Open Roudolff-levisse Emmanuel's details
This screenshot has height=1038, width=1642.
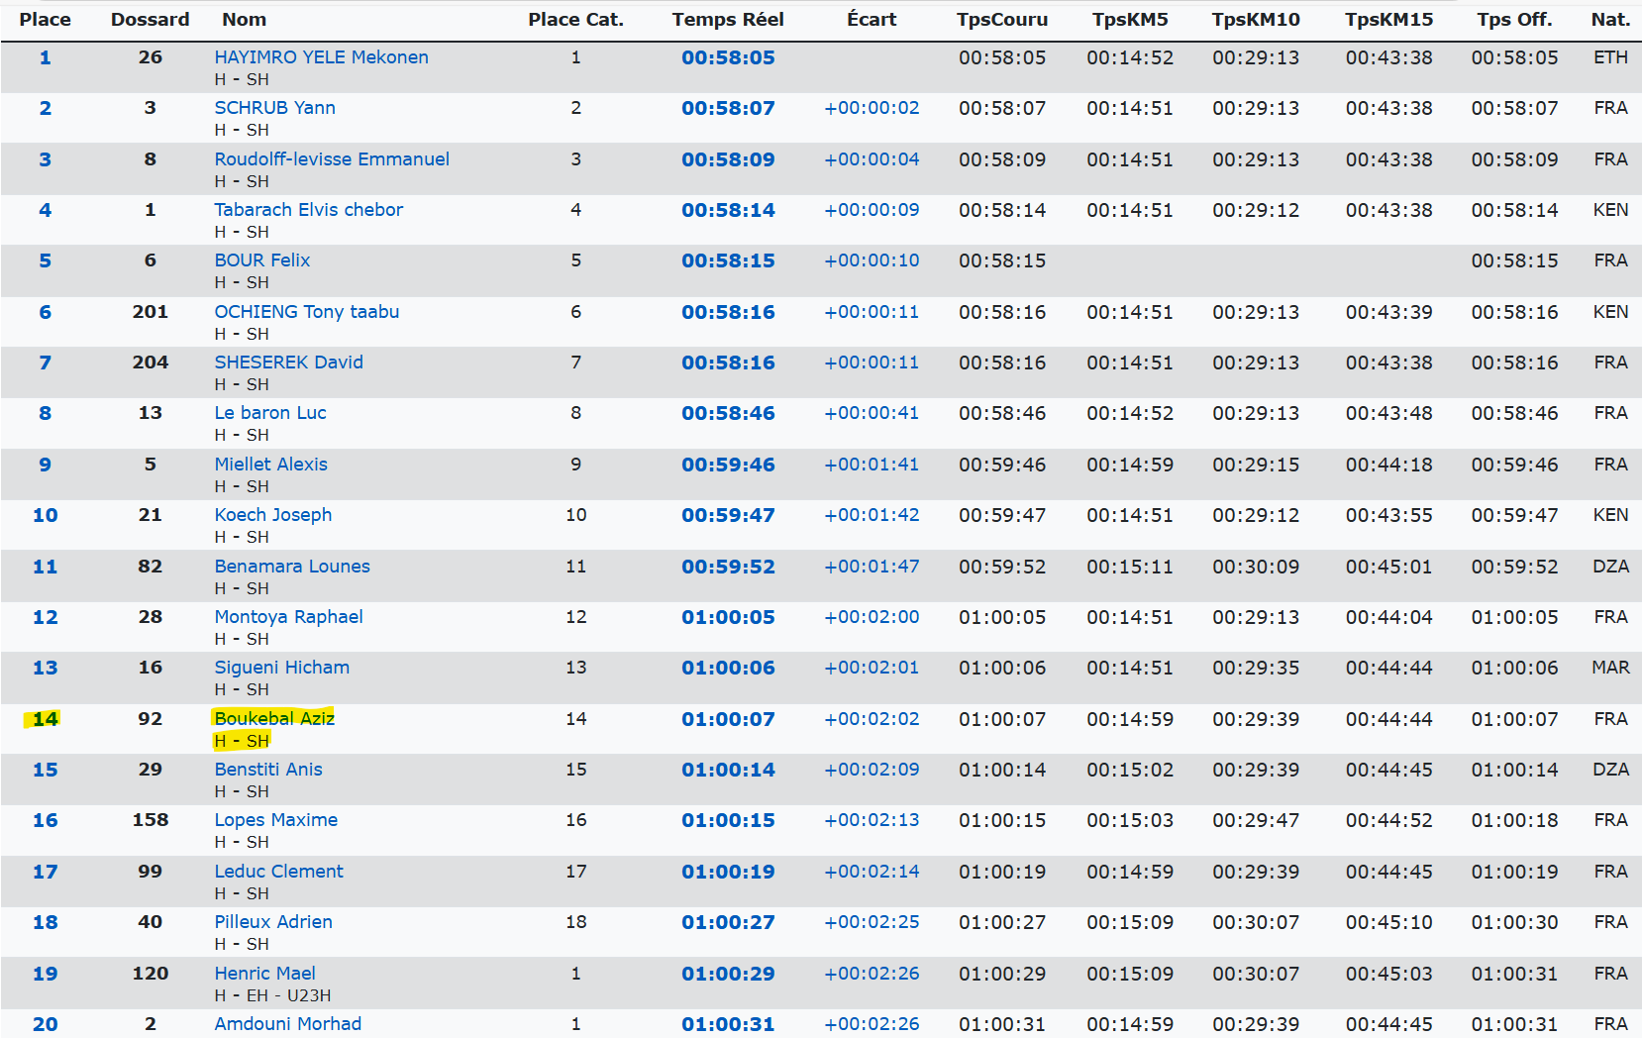click(331, 159)
